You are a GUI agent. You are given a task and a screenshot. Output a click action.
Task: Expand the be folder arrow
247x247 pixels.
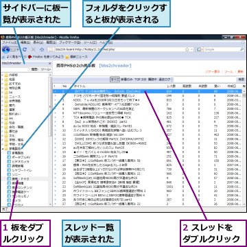click(x=3, y=92)
